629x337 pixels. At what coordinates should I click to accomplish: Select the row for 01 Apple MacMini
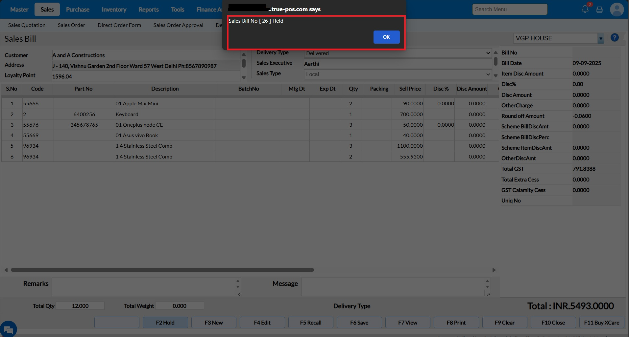point(250,103)
